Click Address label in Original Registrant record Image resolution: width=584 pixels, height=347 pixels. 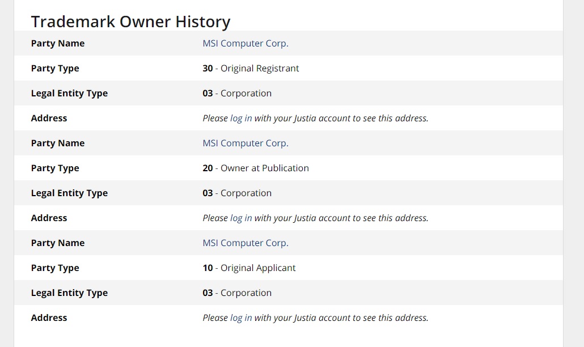click(x=49, y=118)
